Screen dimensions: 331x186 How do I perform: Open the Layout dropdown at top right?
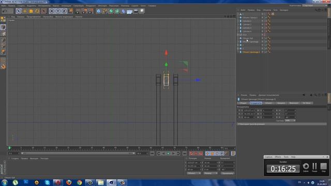pyautogui.click(x=315, y=6)
